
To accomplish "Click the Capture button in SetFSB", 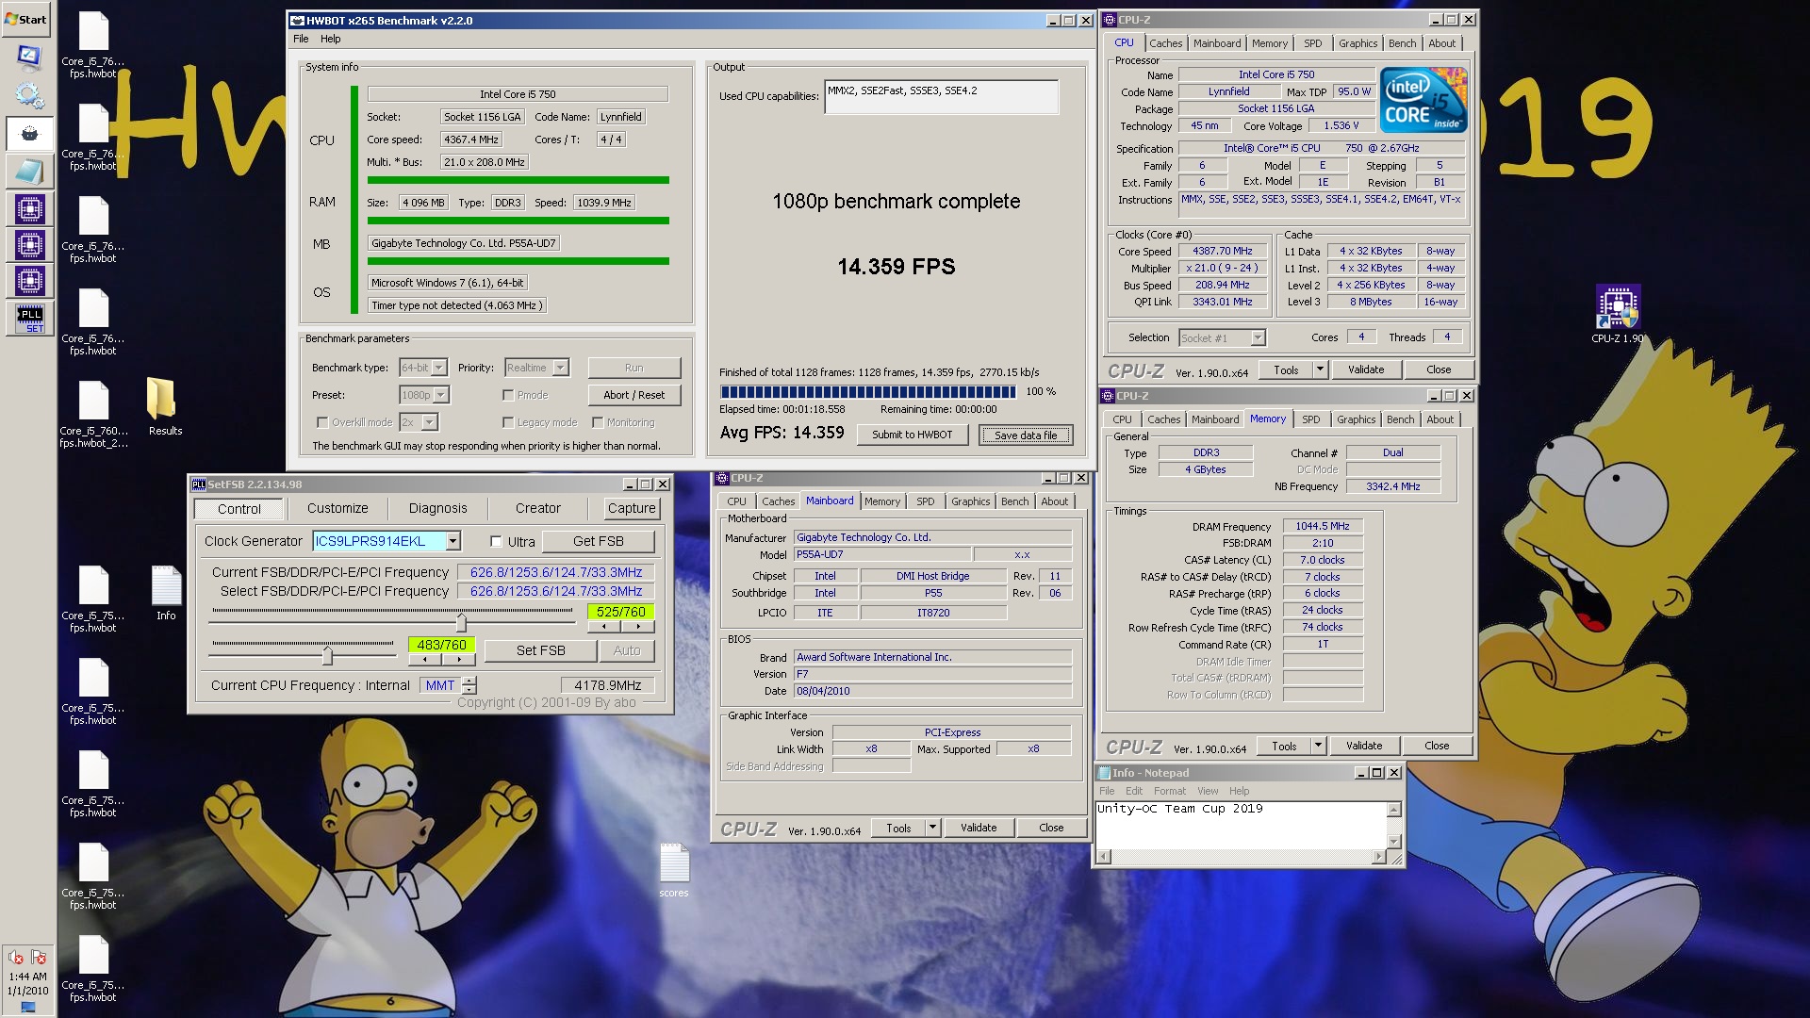I will (x=632, y=508).
